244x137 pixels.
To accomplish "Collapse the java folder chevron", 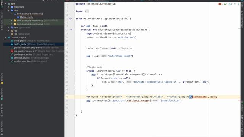I will [8, 10].
